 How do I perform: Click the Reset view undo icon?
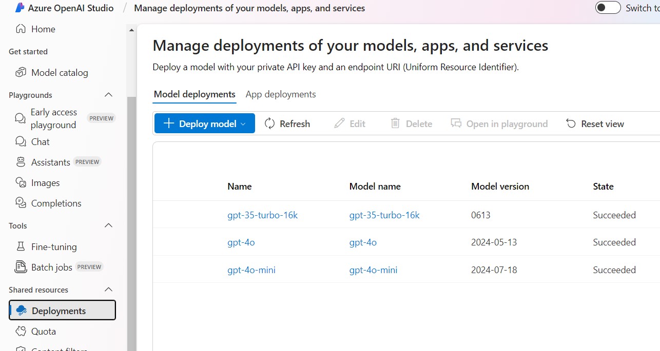click(571, 123)
